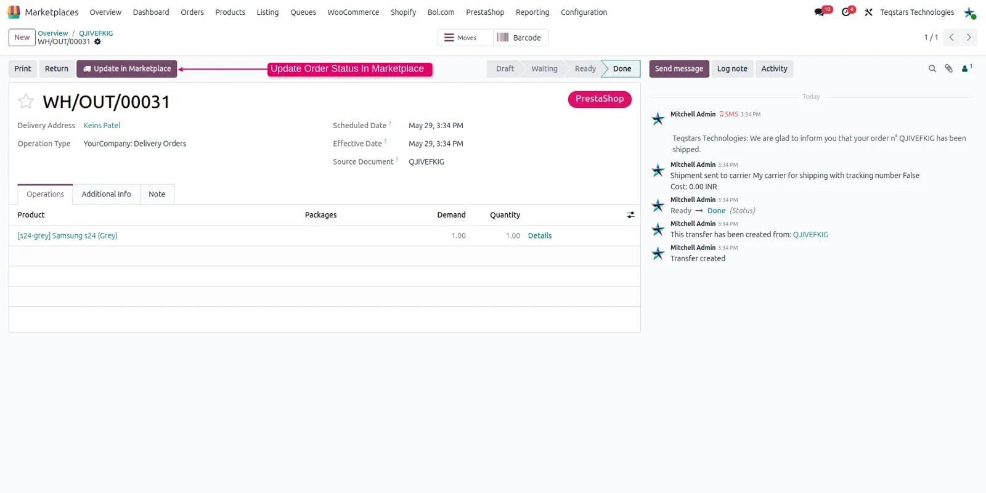Switch to Additional Info tab
This screenshot has height=493, width=986.
point(106,194)
